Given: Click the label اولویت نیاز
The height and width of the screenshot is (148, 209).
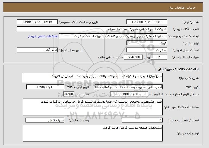Looking at the screenshot, I should 191,43.
